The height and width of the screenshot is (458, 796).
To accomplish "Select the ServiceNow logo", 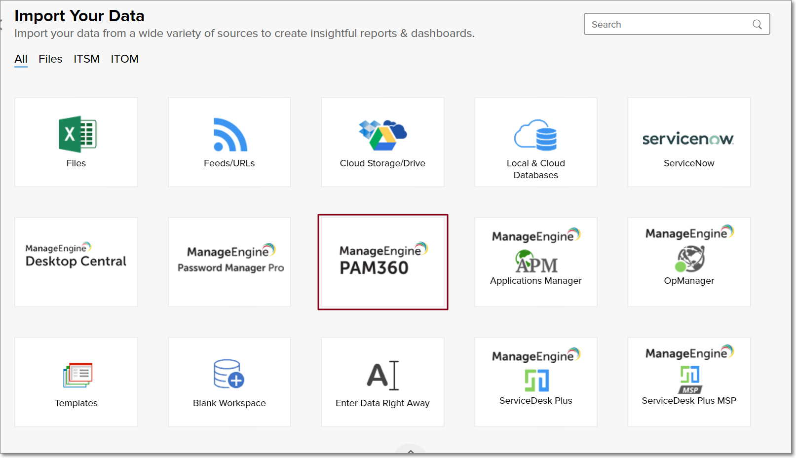I will click(x=688, y=139).
